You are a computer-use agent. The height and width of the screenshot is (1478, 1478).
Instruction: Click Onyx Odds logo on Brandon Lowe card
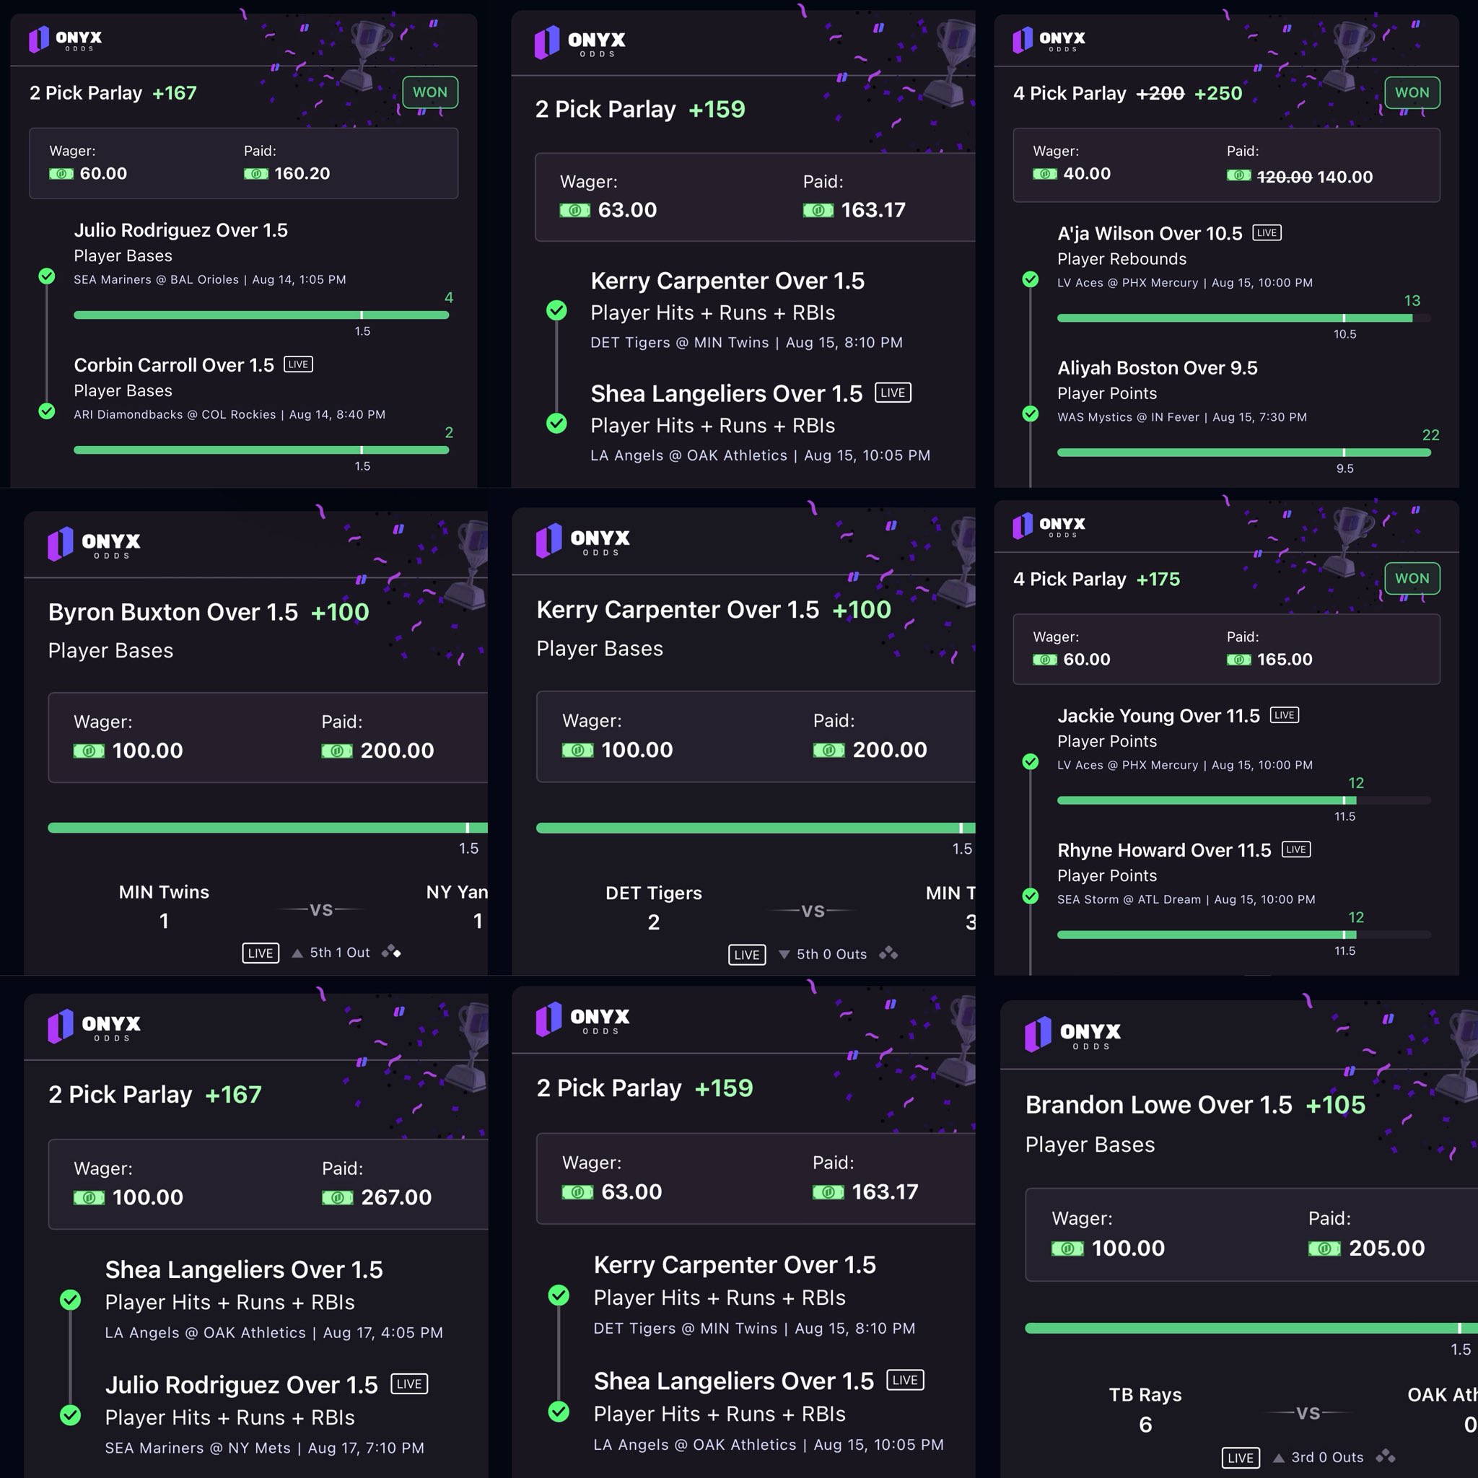click(1072, 1034)
